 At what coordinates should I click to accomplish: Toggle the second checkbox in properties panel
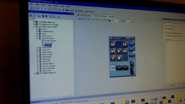166,36
